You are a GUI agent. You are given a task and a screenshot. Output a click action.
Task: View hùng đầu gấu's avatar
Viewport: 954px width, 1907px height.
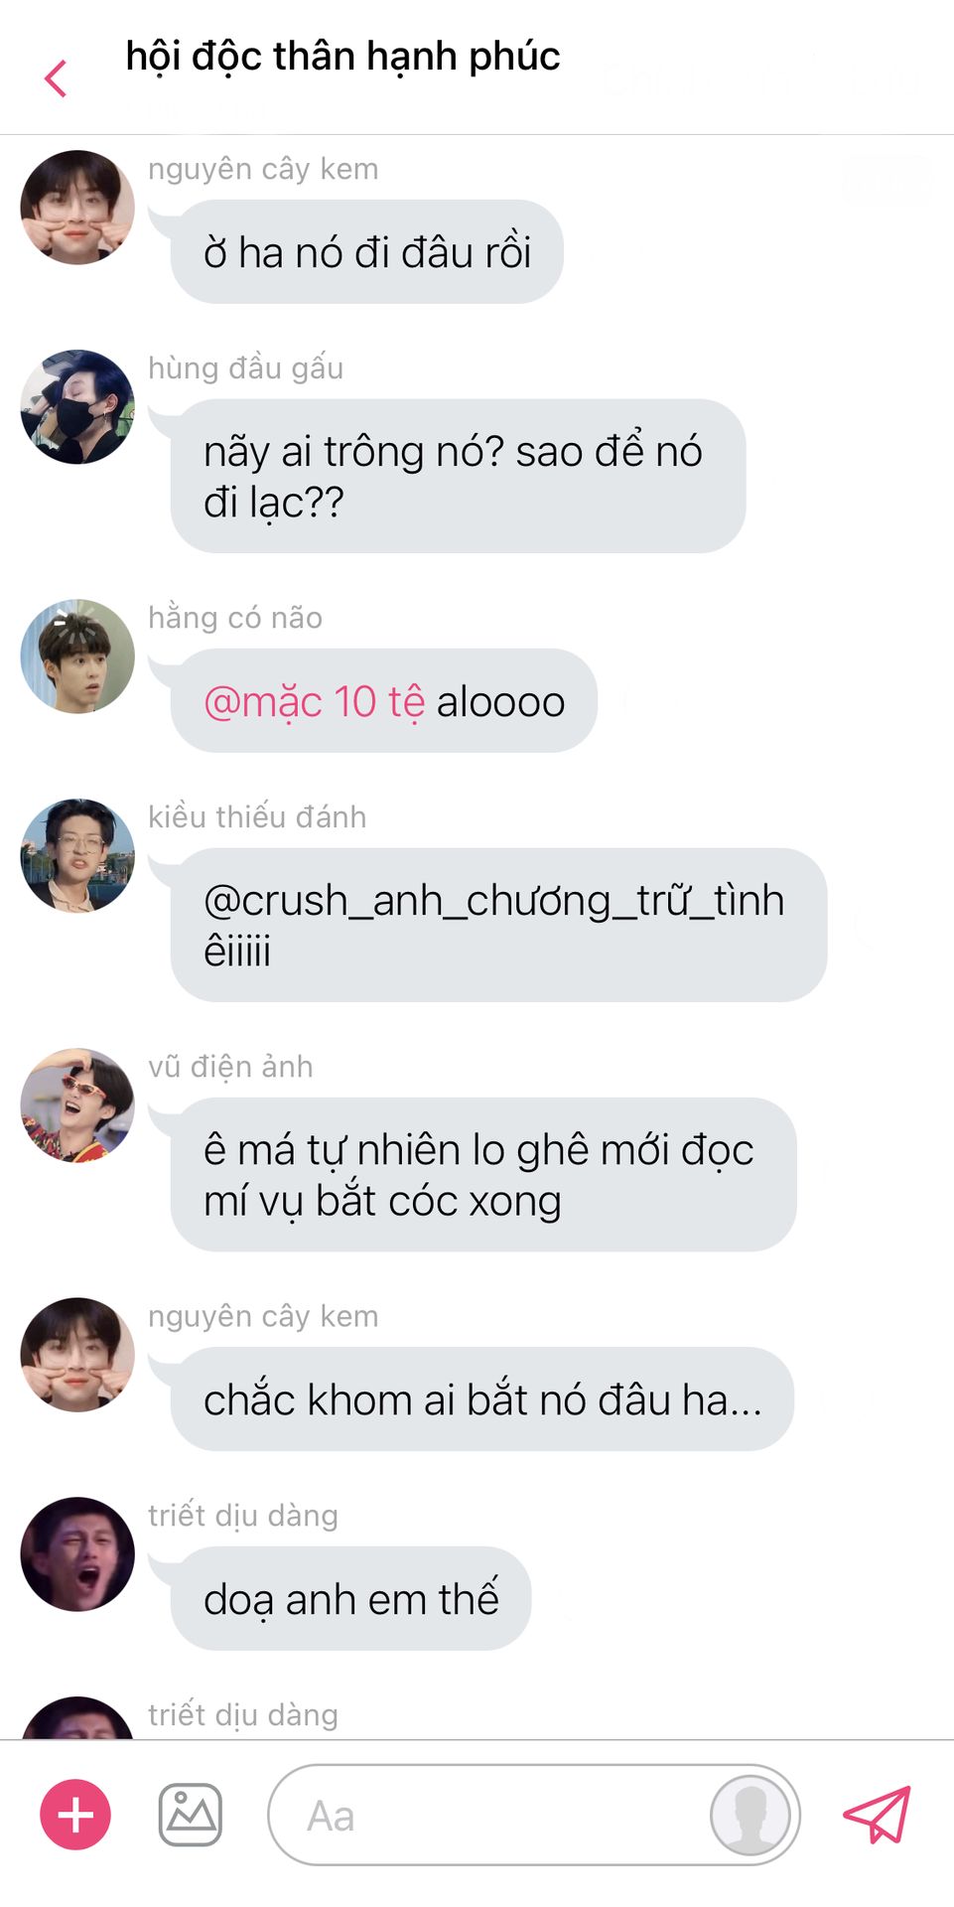(77, 406)
